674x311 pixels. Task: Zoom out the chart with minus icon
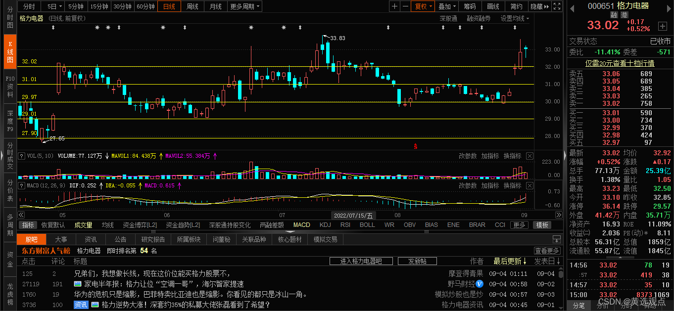[406, 6]
